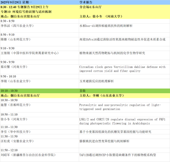Screen dimensions: 170x162
Task: Click the 水稻bsr-d1 talk title
Action: (106, 26)
